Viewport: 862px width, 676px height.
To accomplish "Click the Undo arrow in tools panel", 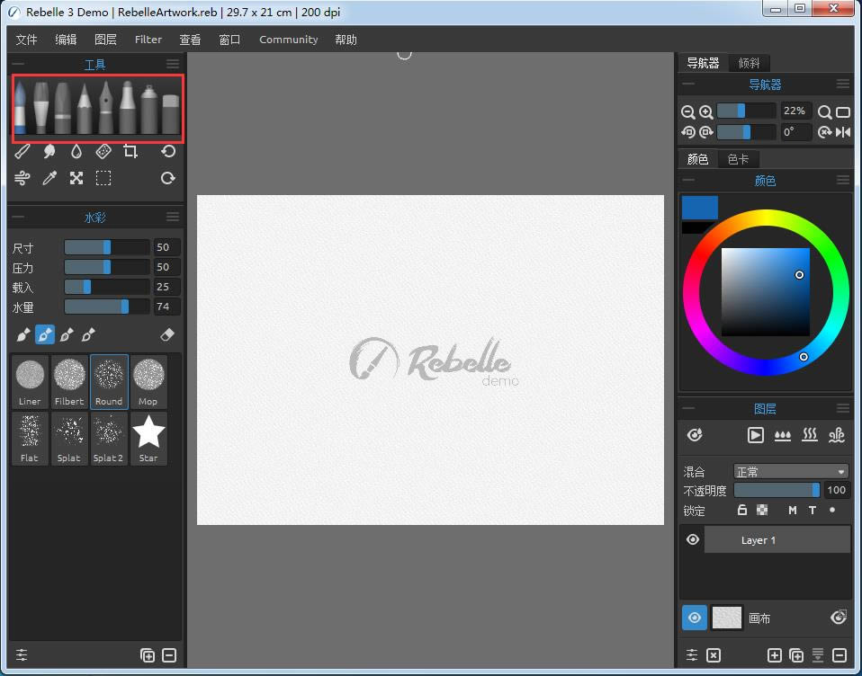I will pyautogui.click(x=168, y=151).
